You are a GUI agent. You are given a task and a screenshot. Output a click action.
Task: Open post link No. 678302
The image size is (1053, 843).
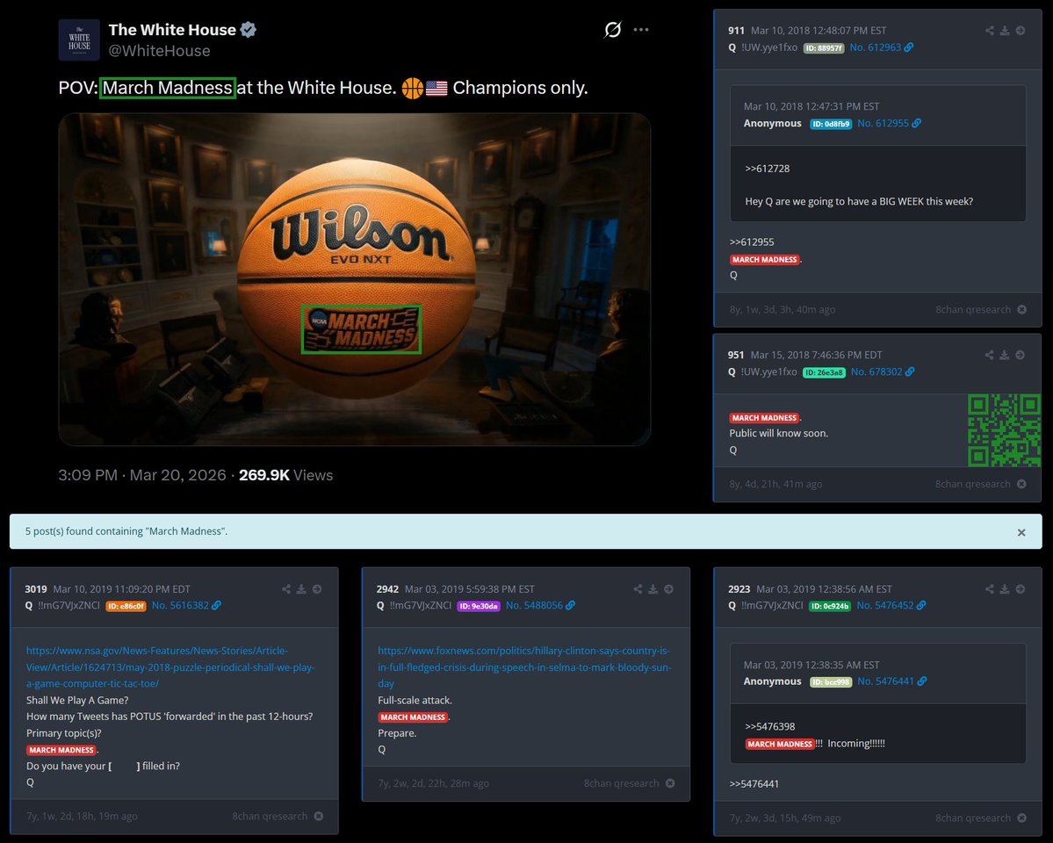coord(876,371)
